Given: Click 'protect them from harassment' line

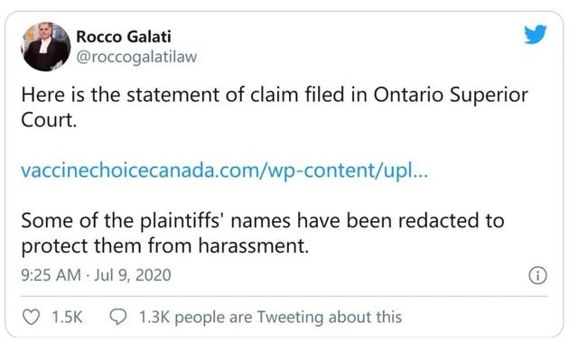Looking at the screenshot, I should click(x=164, y=245).
